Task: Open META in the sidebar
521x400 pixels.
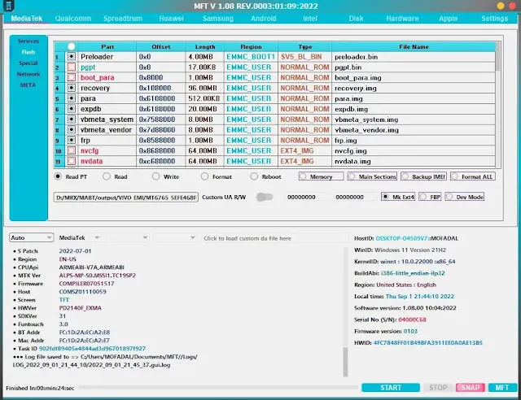Action: point(28,85)
